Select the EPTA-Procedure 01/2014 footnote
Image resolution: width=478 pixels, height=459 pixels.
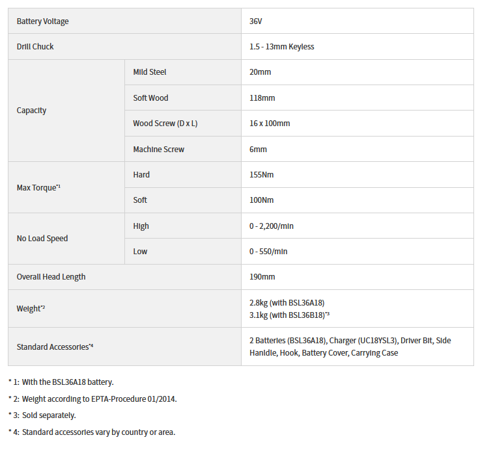(99, 399)
